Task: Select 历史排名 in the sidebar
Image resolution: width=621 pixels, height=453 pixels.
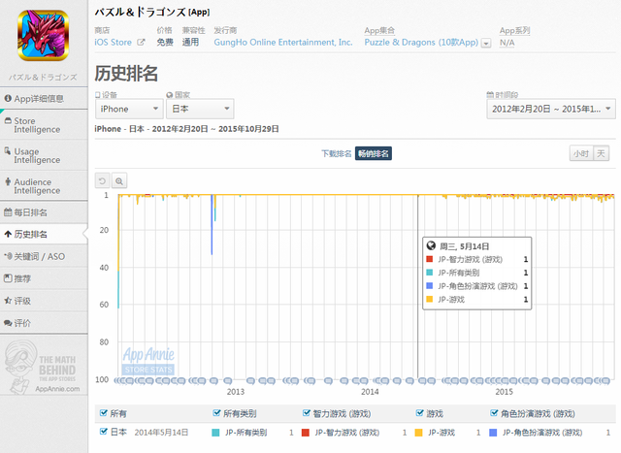Action: pyautogui.click(x=44, y=235)
